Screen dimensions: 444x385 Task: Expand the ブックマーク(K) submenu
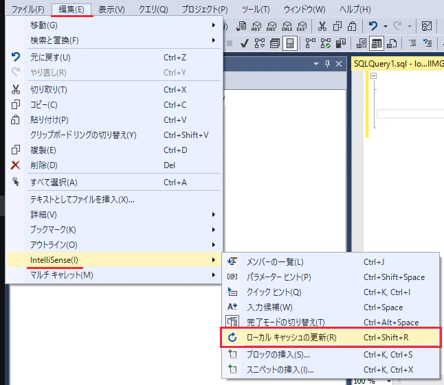113,230
